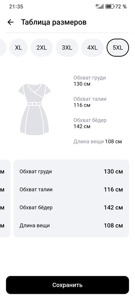Tap the Таблица размеров title

pyautogui.click(x=54, y=22)
